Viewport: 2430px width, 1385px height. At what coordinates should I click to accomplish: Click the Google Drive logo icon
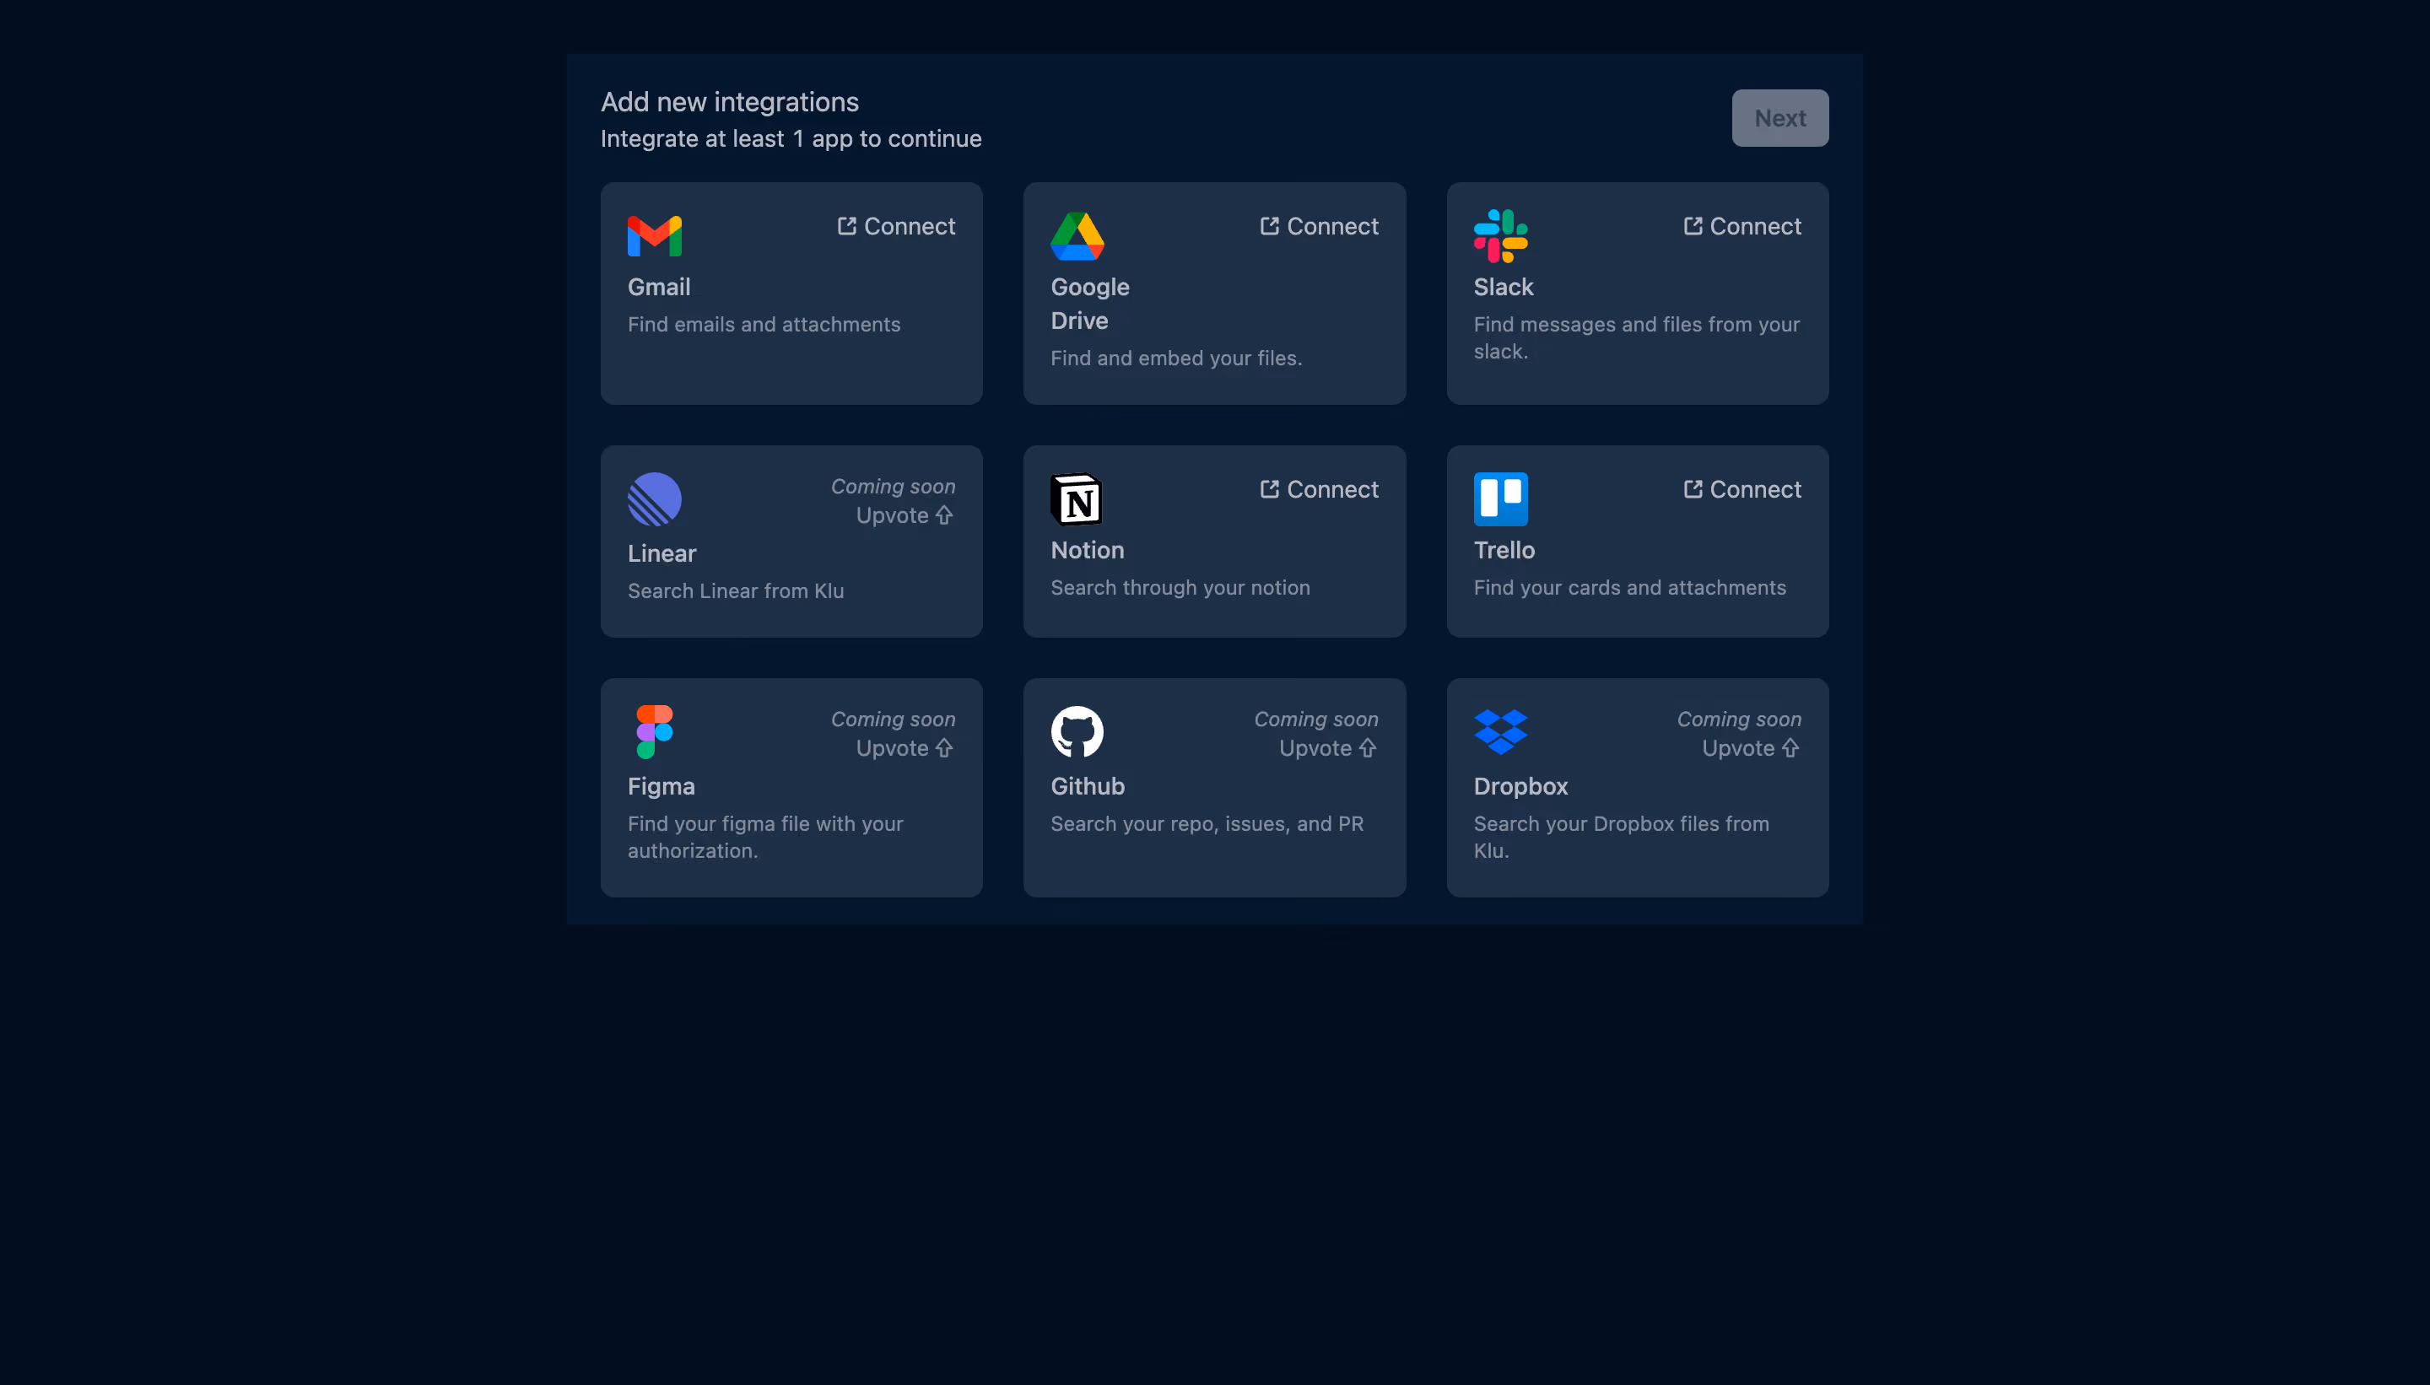[1077, 236]
